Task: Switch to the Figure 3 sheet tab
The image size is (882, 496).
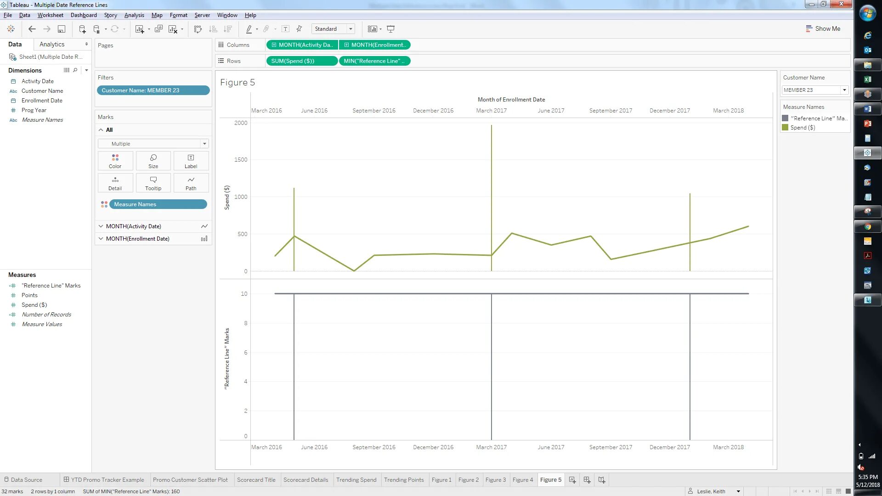Action: click(x=495, y=479)
